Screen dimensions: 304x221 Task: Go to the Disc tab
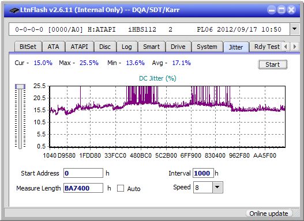(105, 47)
